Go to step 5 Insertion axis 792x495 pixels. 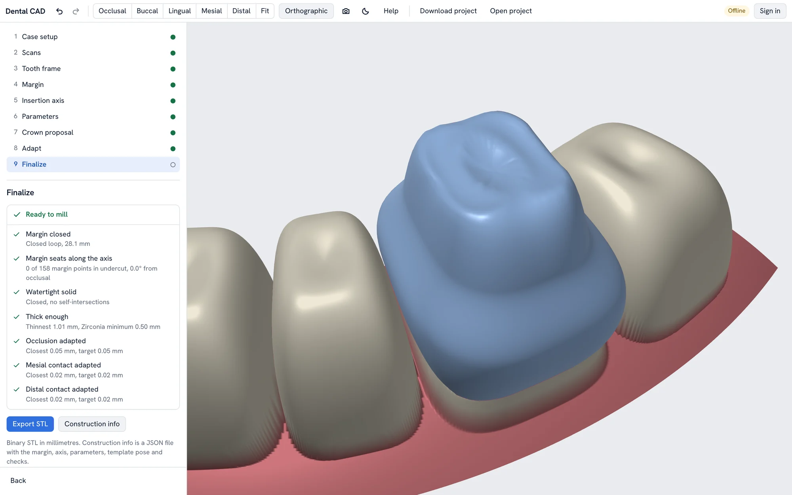pyautogui.click(x=93, y=101)
